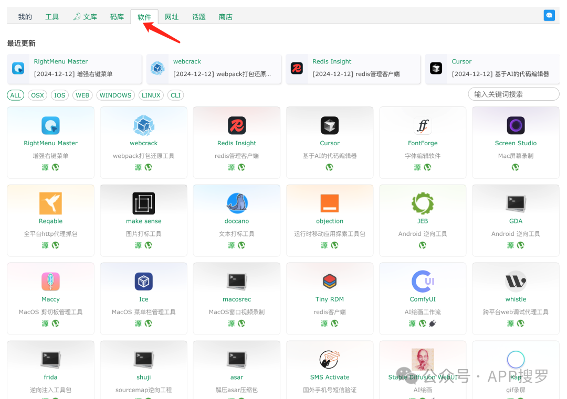
Task: Filter software by IOS tag
Action: click(x=60, y=95)
